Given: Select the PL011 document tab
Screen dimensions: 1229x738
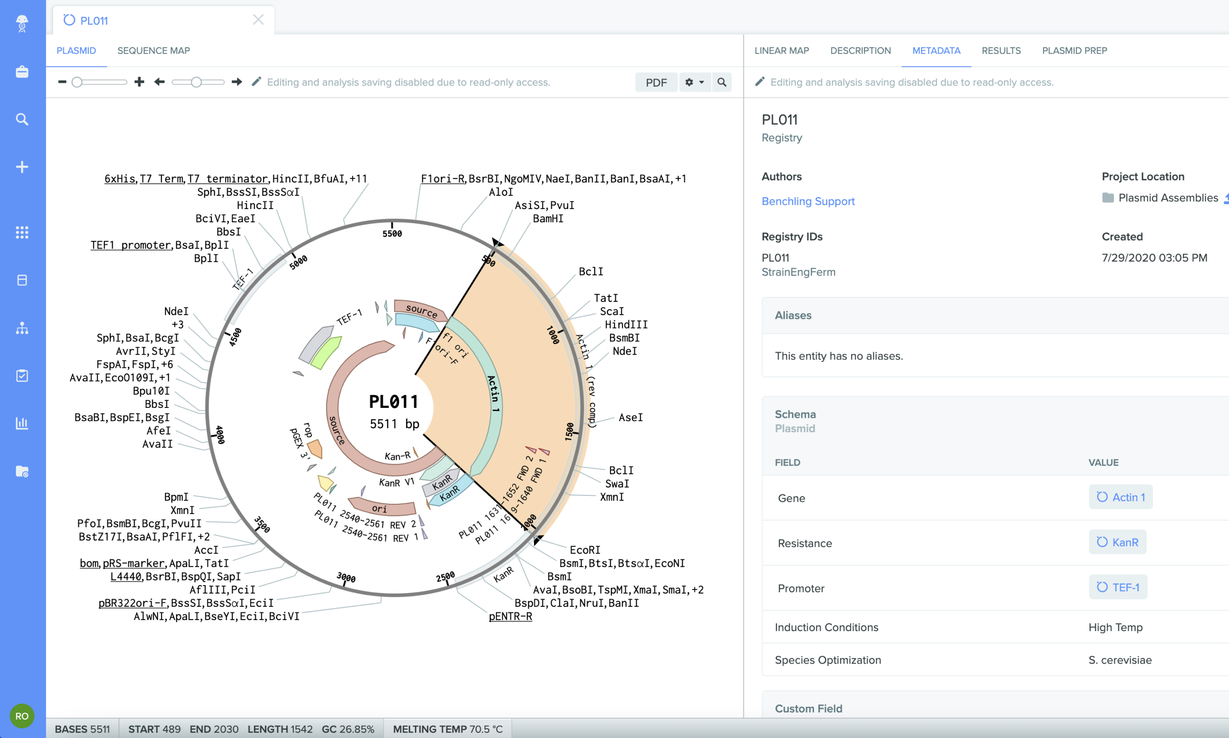Looking at the screenshot, I should pos(163,20).
